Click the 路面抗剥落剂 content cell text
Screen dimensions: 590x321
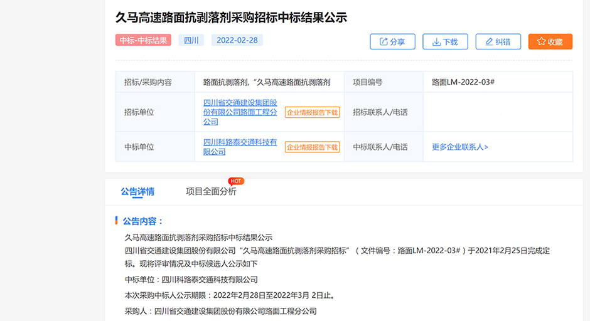267,82
